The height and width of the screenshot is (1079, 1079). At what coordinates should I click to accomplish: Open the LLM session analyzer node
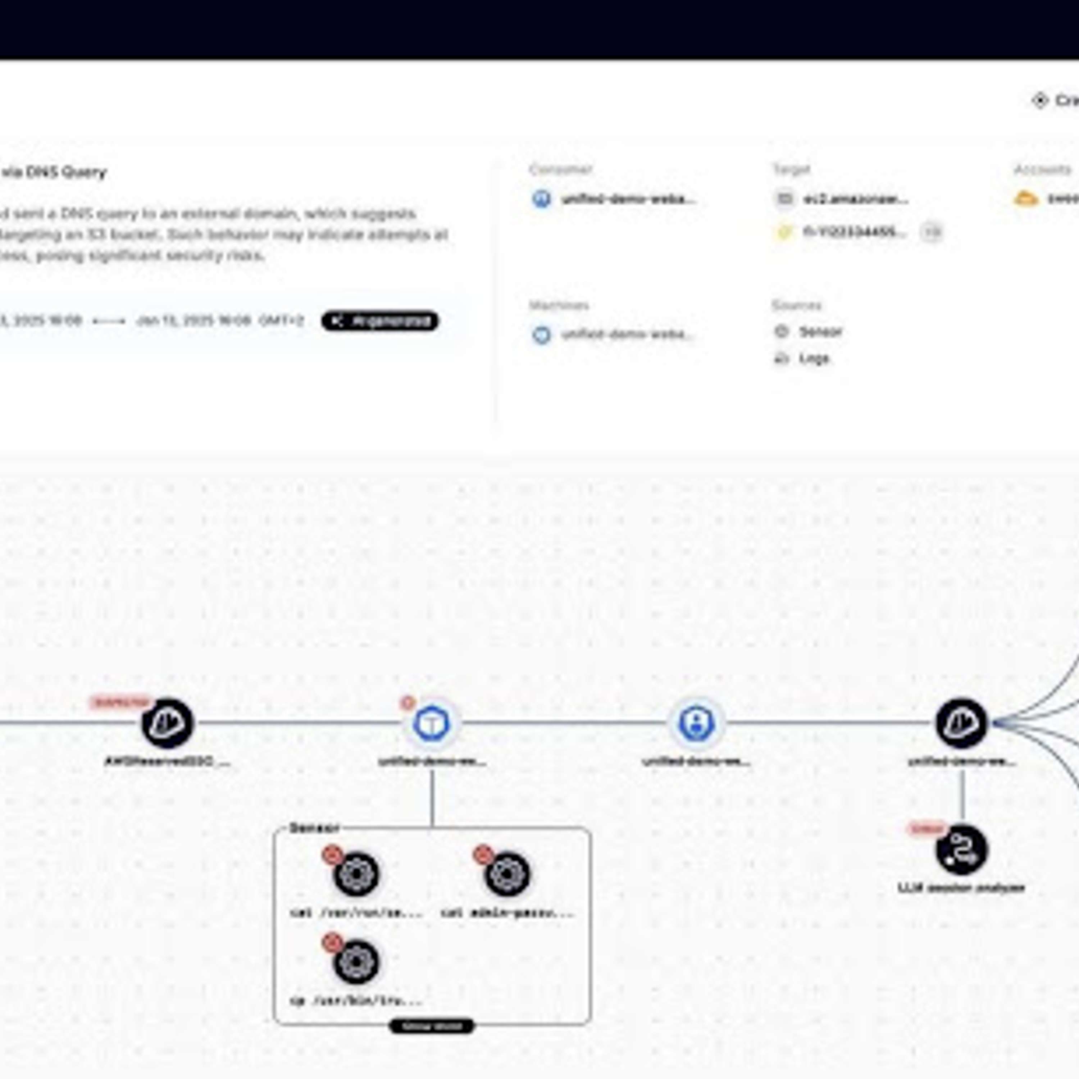(x=961, y=850)
